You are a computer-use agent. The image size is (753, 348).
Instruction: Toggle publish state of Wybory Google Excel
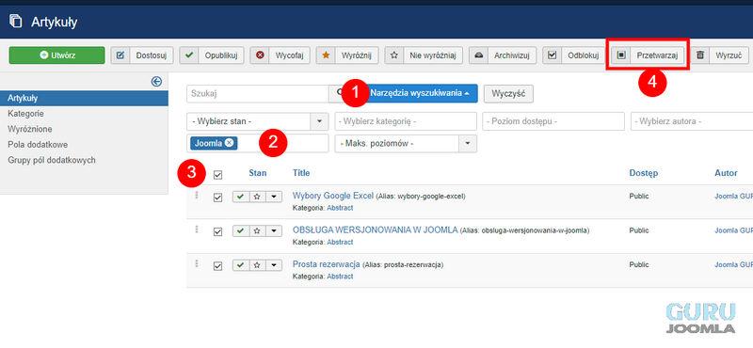click(241, 197)
